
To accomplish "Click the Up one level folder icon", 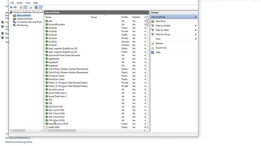I will pyautogui.click(x=21, y=7).
